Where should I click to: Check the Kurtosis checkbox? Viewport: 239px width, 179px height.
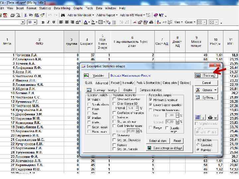(x=114, y=145)
